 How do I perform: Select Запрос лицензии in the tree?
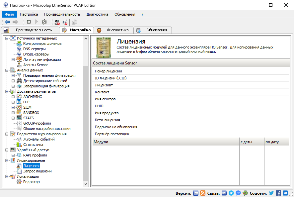pyautogui.click(x=37, y=171)
